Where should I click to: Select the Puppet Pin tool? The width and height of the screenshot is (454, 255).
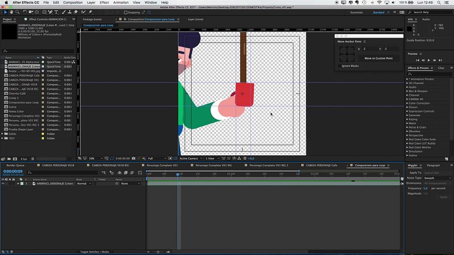pyautogui.click(x=90, y=12)
